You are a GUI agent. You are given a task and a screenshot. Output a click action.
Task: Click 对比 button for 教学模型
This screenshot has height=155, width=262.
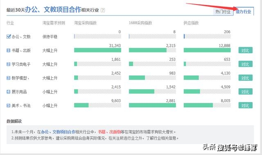(245, 78)
